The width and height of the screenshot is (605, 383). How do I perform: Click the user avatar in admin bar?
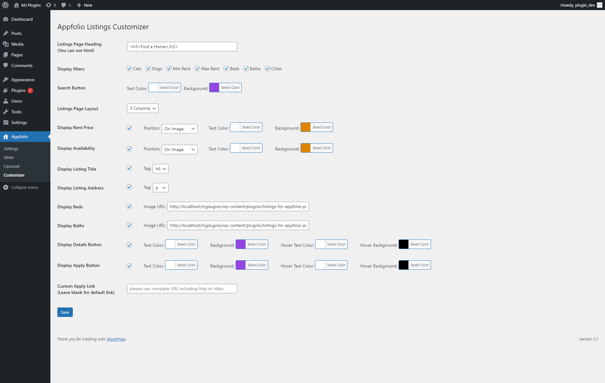[x=599, y=5]
